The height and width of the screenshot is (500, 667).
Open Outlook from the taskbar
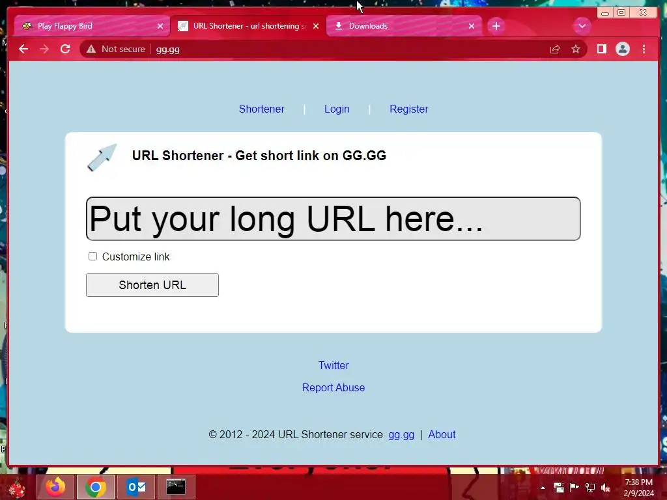click(136, 487)
